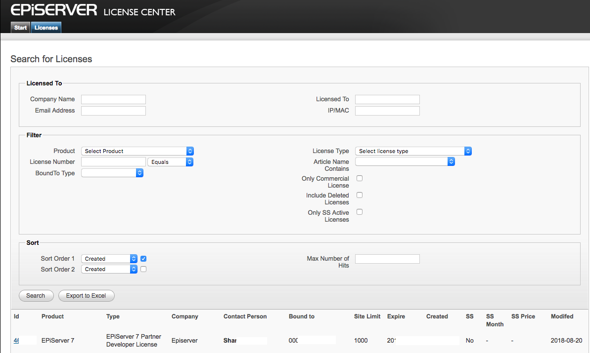
Task: Click the Type column header
Action: 113,316
